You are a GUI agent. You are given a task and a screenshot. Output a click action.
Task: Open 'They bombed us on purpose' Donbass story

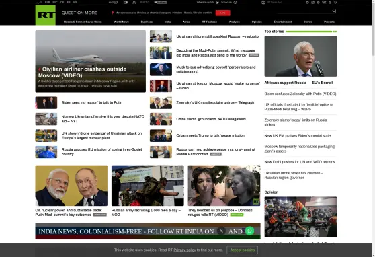coord(220,213)
